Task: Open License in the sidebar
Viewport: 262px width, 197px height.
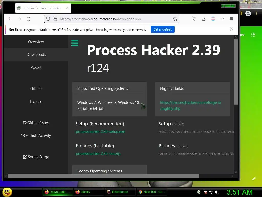Action: [x=36, y=102]
